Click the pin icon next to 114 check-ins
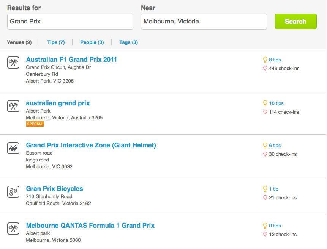Screen dimensions: 327x249 click(x=265, y=112)
